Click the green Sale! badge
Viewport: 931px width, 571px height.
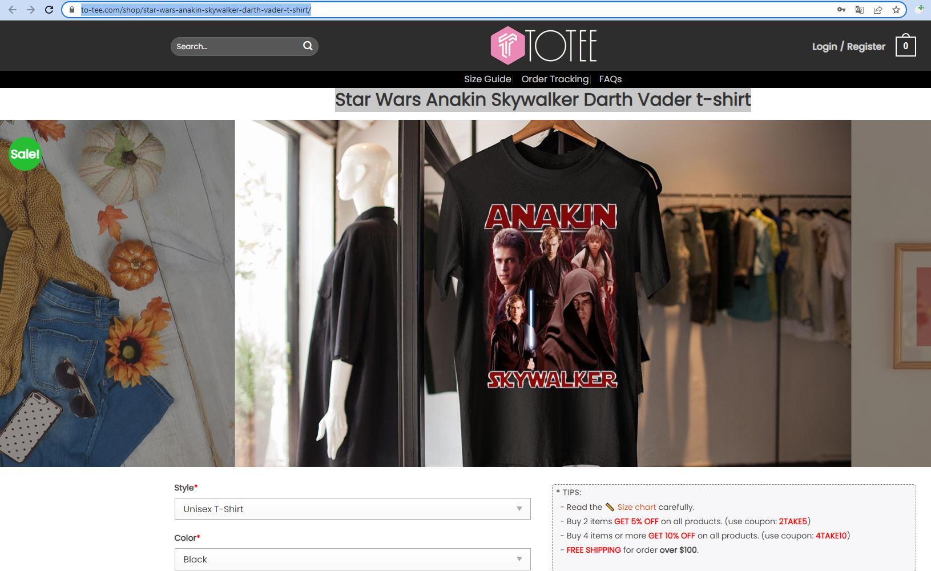[25, 154]
